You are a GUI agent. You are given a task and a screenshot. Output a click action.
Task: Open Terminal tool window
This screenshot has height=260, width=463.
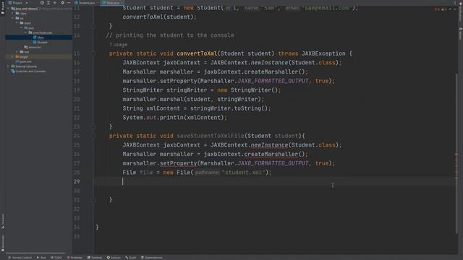coord(95,257)
